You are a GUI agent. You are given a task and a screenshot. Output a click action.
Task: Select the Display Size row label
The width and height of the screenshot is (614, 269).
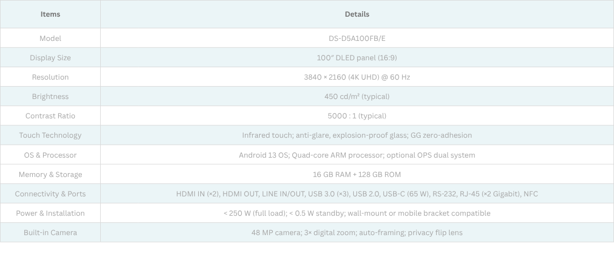pyautogui.click(x=50, y=58)
